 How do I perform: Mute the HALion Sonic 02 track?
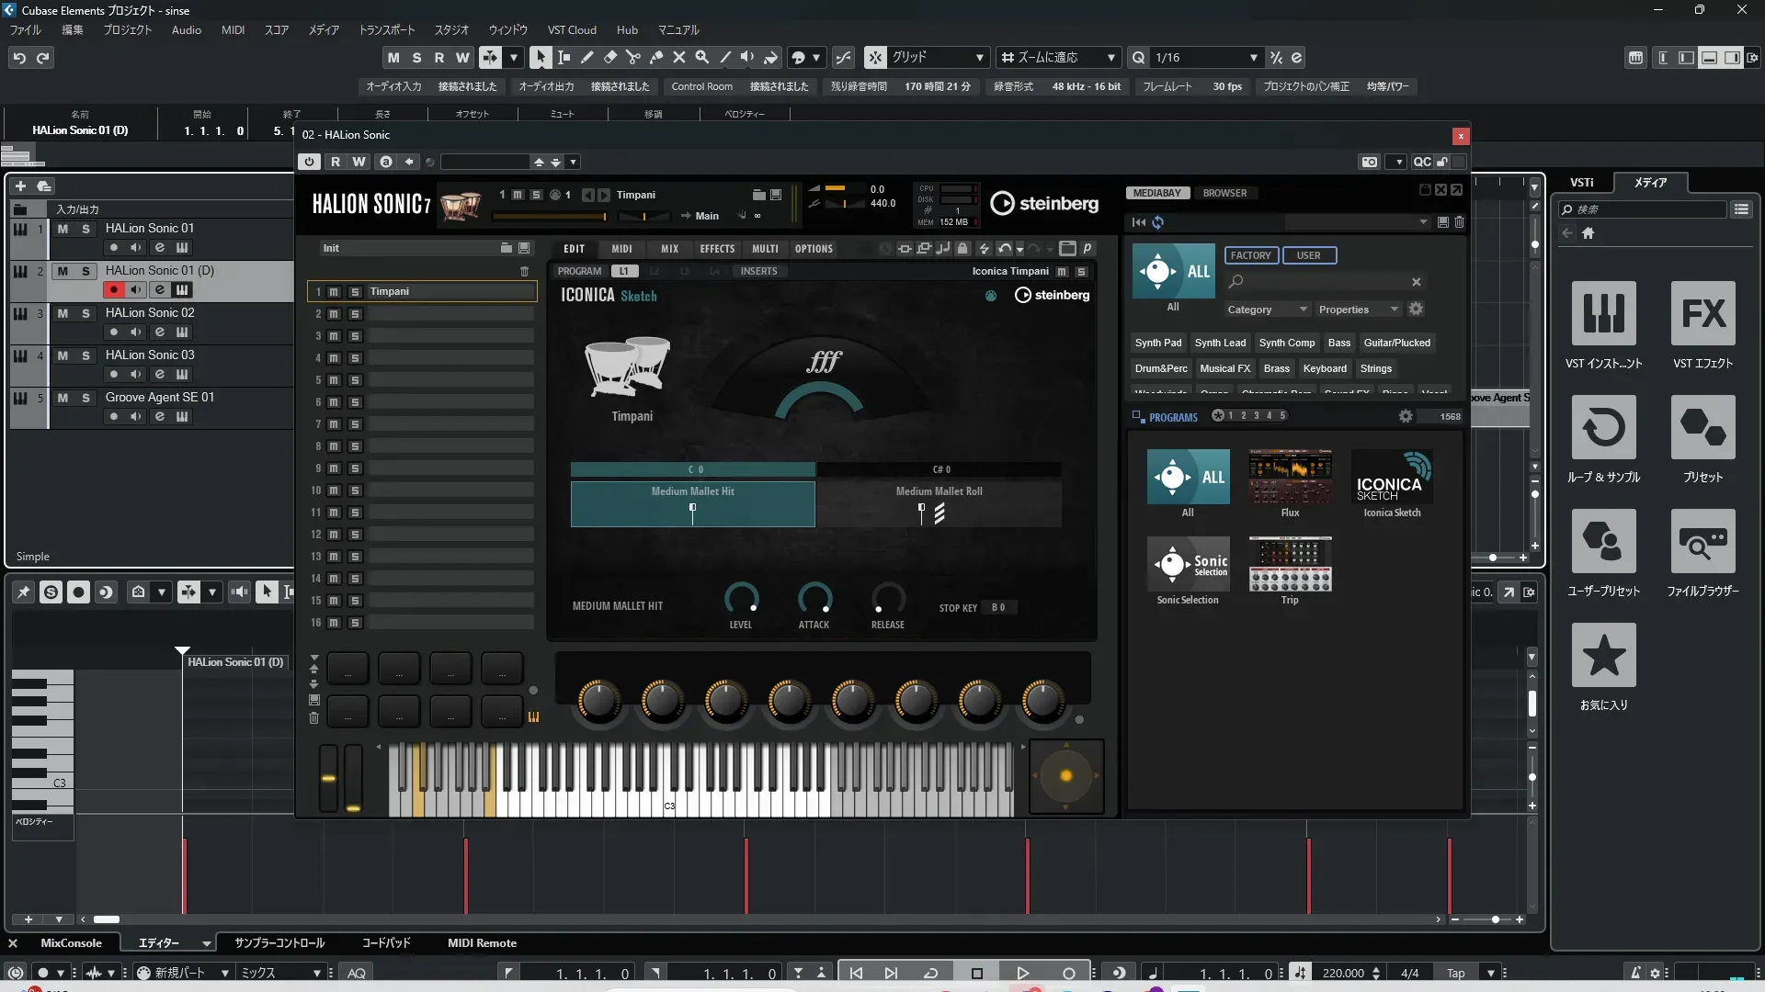[x=63, y=313]
